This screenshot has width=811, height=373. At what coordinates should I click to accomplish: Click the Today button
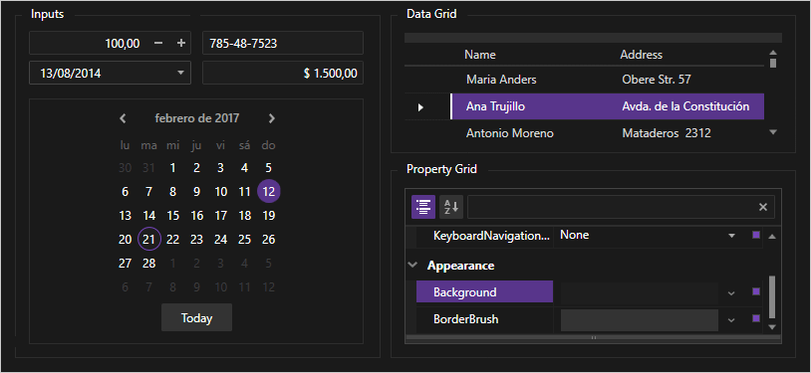[x=196, y=317]
